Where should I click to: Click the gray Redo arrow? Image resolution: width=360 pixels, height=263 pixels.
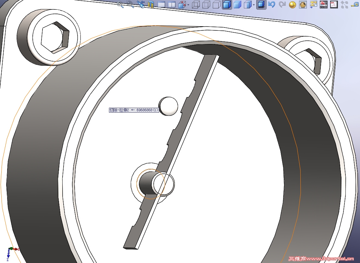coord(282,5)
